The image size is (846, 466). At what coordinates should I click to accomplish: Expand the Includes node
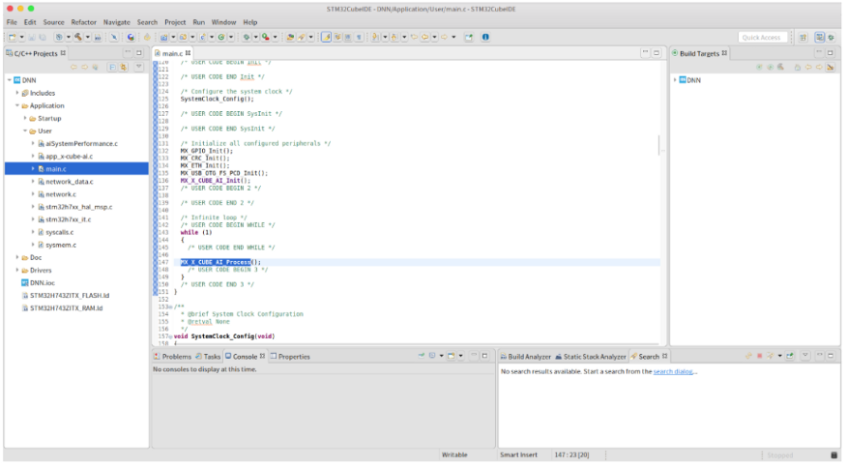[x=17, y=93]
